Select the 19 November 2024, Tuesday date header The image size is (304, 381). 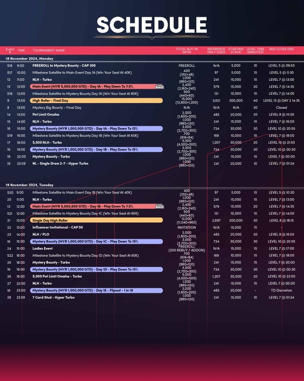29,185
